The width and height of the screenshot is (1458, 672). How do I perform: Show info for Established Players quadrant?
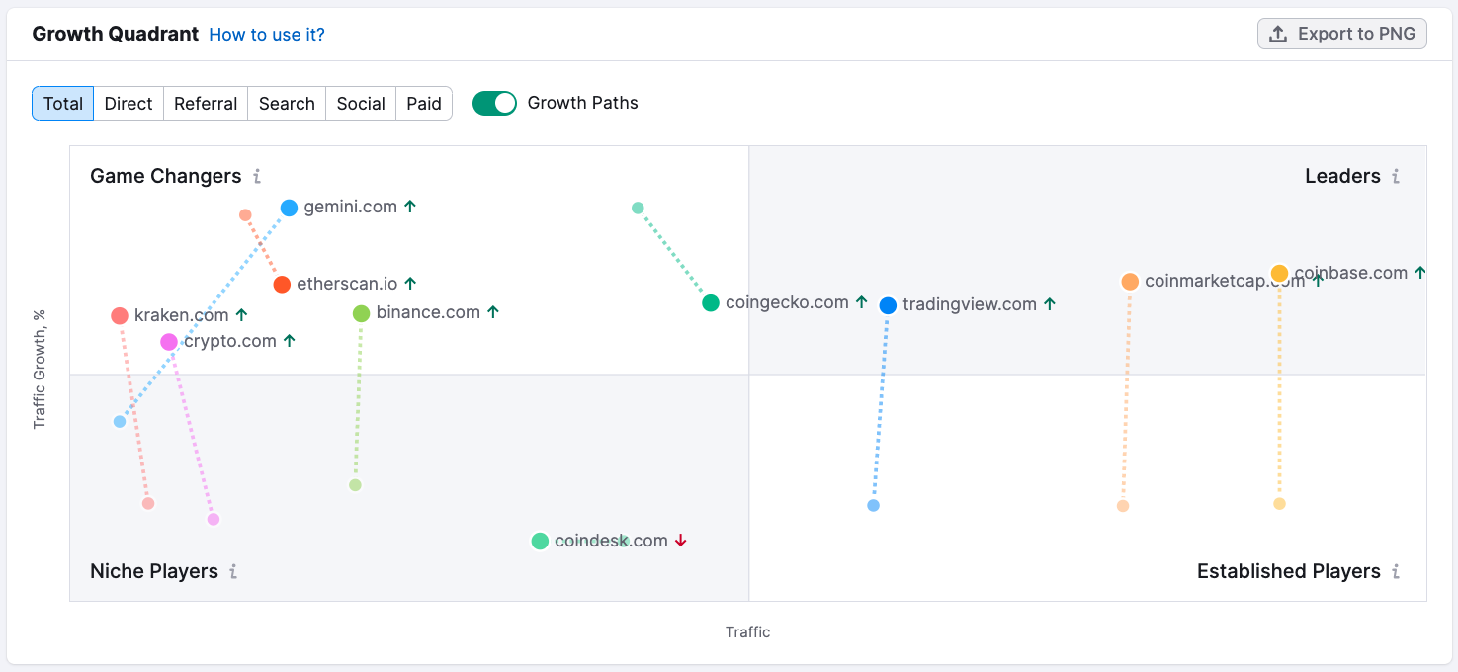tap(1396, 571)
